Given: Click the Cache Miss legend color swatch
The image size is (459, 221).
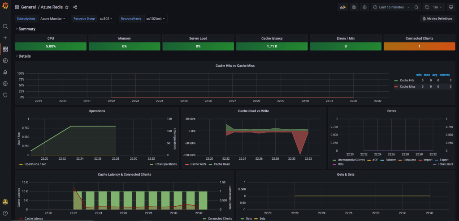Looking at the screenshot, I should [x=396, y=87].
